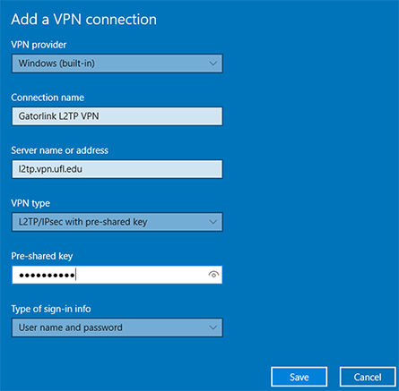Click the Pre-shared key label
Image resolution: width=399 pixels, height=391 pixels.
click(42, 256)
